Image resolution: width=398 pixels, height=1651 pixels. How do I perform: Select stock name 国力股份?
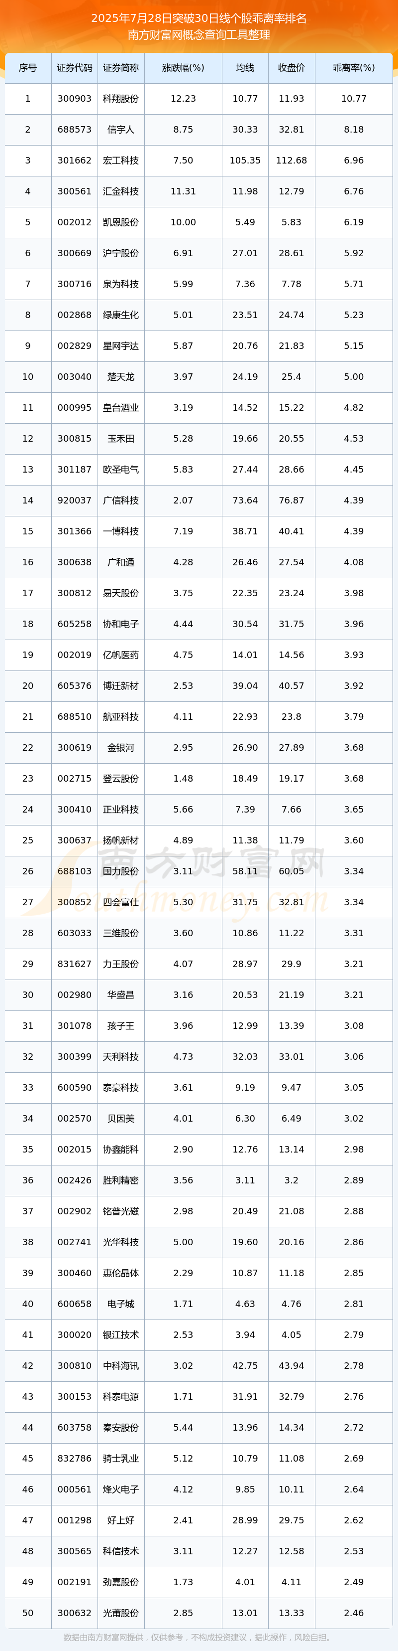[x=121, y=872]
